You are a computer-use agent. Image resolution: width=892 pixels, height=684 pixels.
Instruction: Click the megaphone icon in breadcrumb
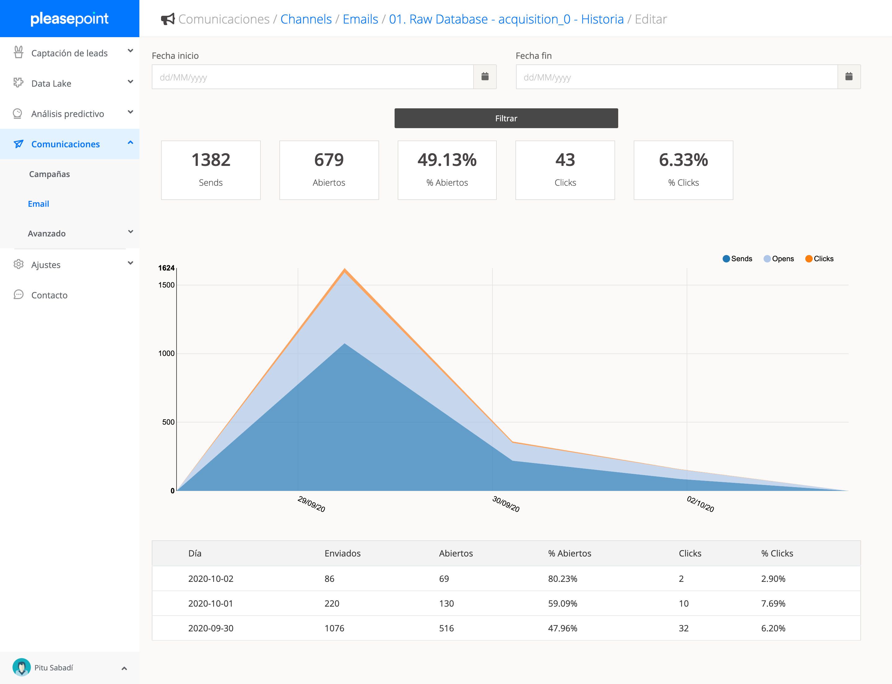point(168,19)
